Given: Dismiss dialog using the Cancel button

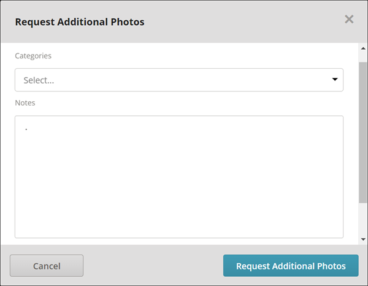Looking at the screenshot, I should pyautogui.click(x=47, y=266).
